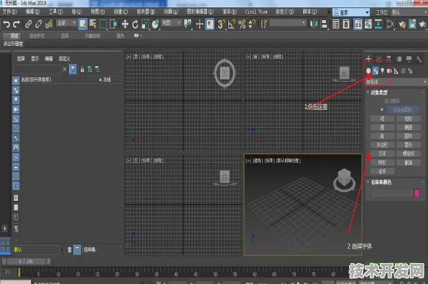Switch to the 自由形式 ribbon tab
This screenshot has width=428, height=284.
[x=37, y=36]
